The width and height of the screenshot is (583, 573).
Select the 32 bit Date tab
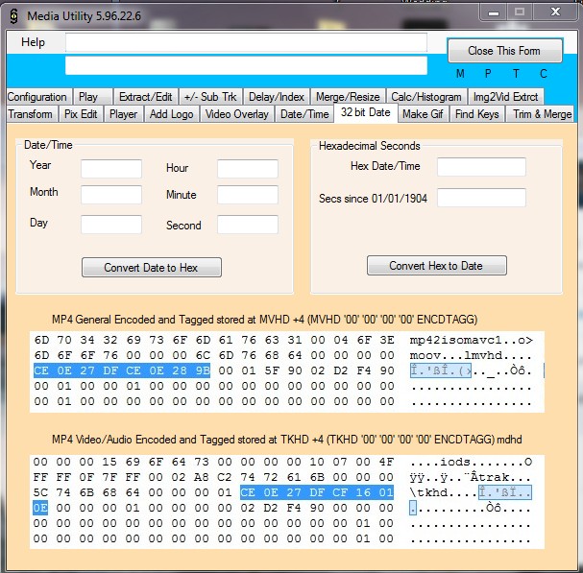366,112
